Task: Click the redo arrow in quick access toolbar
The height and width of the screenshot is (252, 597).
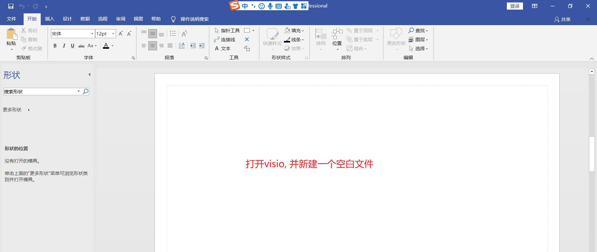Action: 35,6
